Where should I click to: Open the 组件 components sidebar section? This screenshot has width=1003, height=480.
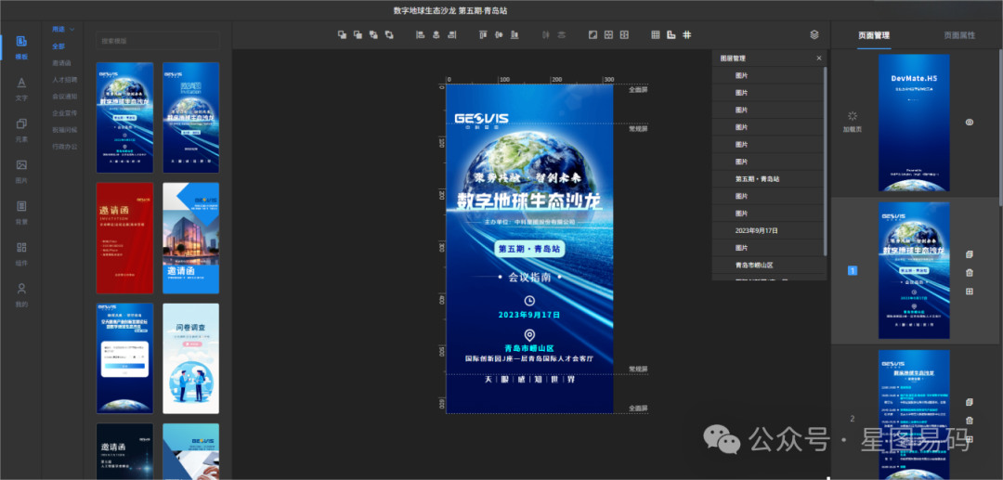click(x=21, y=254)
